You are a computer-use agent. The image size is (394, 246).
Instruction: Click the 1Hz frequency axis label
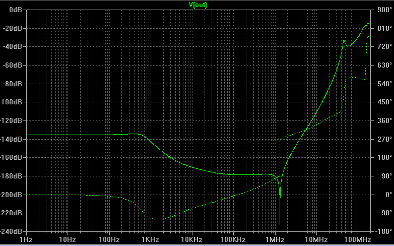(x=26, y=240)
